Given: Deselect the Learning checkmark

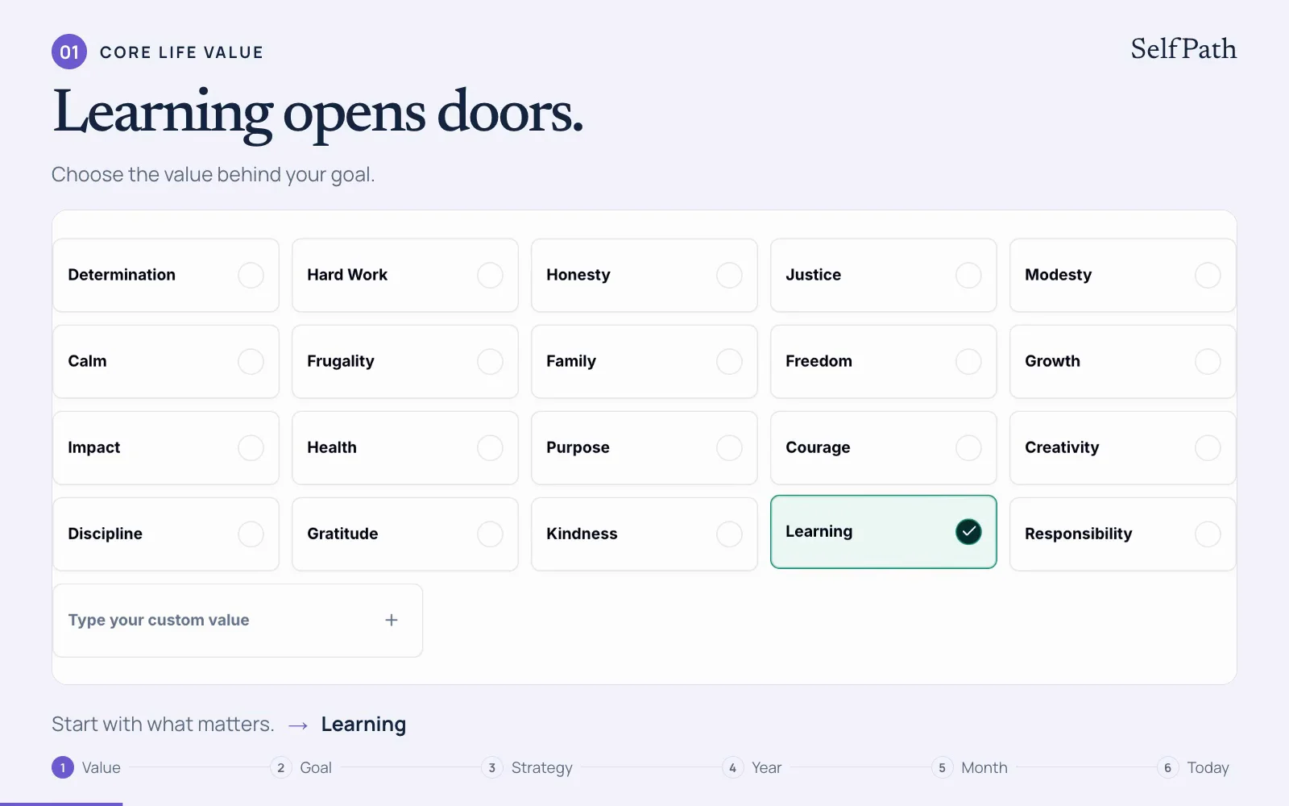Looking at the screenshot, I should click(x=968, y=532).
